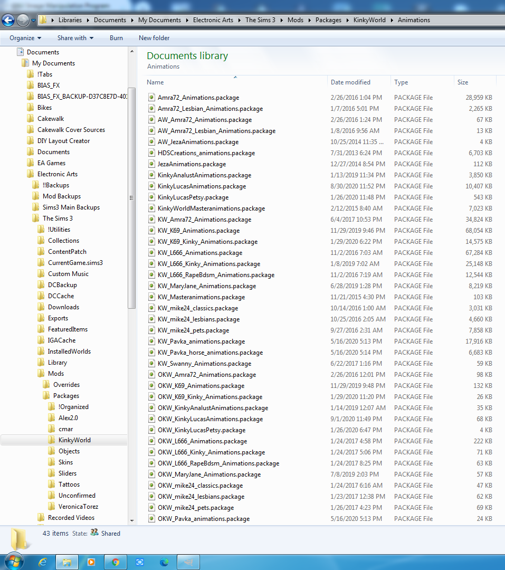This screenshot has width=505, height=570.
Task: Select the !Tabs folder icon in tree
Action: click(31, 74)
